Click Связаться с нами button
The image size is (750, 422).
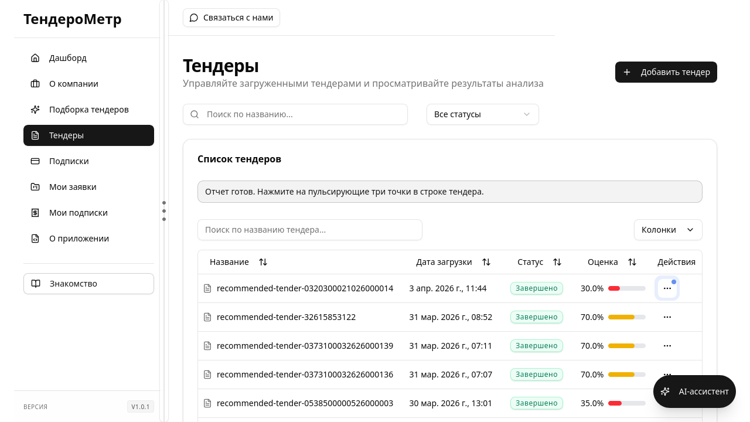pyautogui.click(x=231, y=18)
